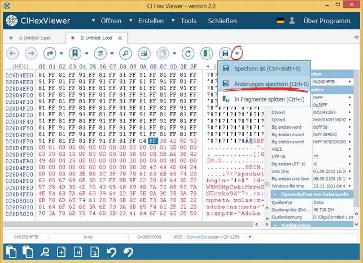363x263 pixels.
Task: Open the bookmarks toolbar icon
Action: coord(75,54)
